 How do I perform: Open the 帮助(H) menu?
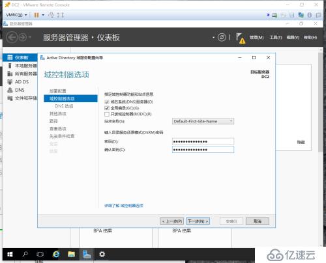(x=310, y=38)
